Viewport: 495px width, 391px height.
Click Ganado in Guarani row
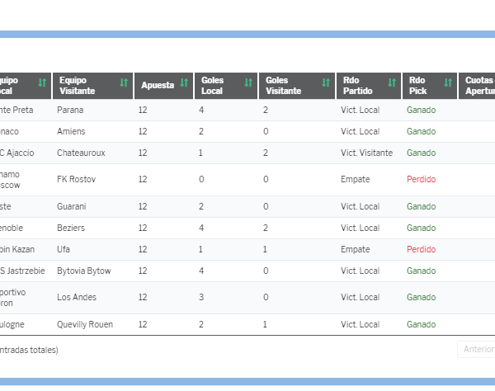coord(421,206)
